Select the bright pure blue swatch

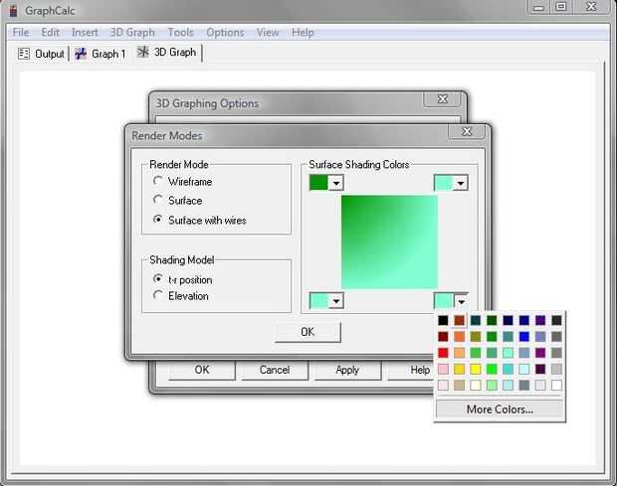point(524,337)
